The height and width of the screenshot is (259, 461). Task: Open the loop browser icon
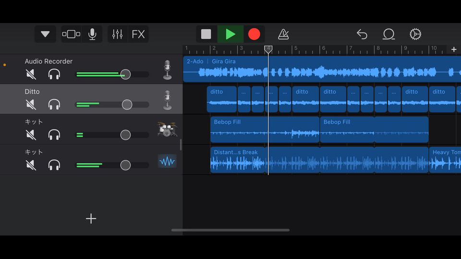[x=388, y=34]
